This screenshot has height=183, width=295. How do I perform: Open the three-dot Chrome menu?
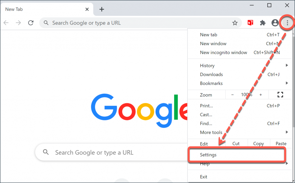(x=287, y=22)
